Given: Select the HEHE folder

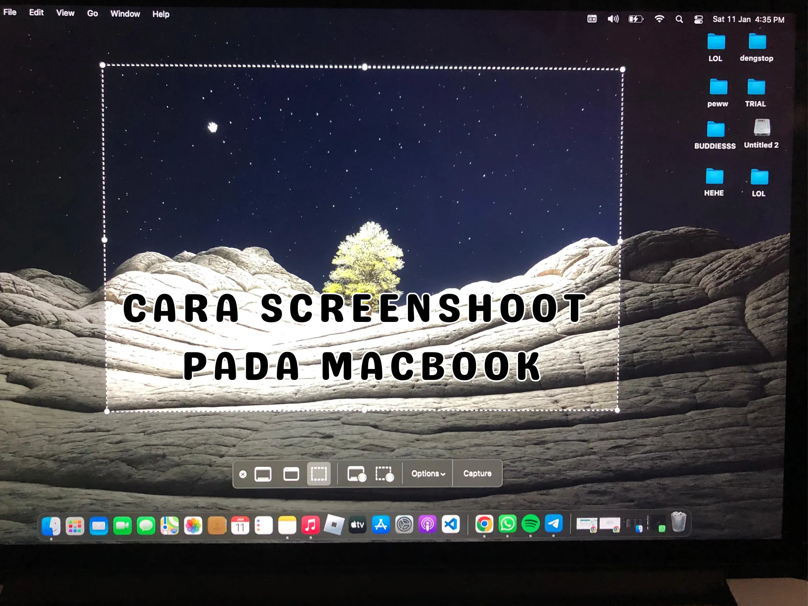Looking at the screenshot, I should coord(714,182).
